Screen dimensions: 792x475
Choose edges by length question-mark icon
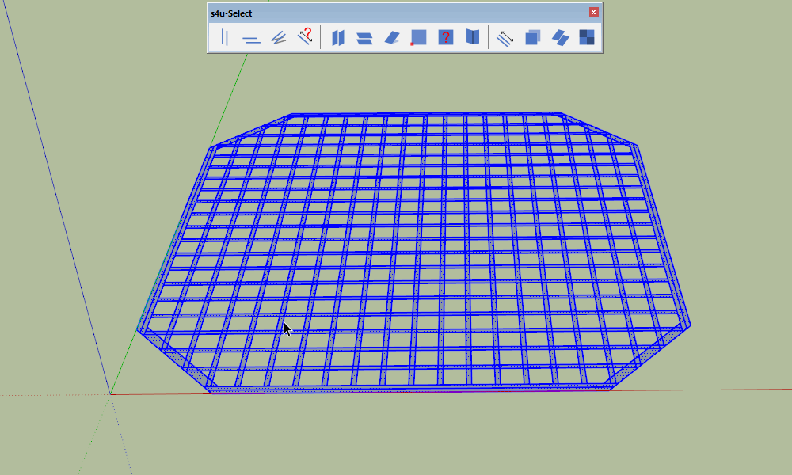point(305,37)
